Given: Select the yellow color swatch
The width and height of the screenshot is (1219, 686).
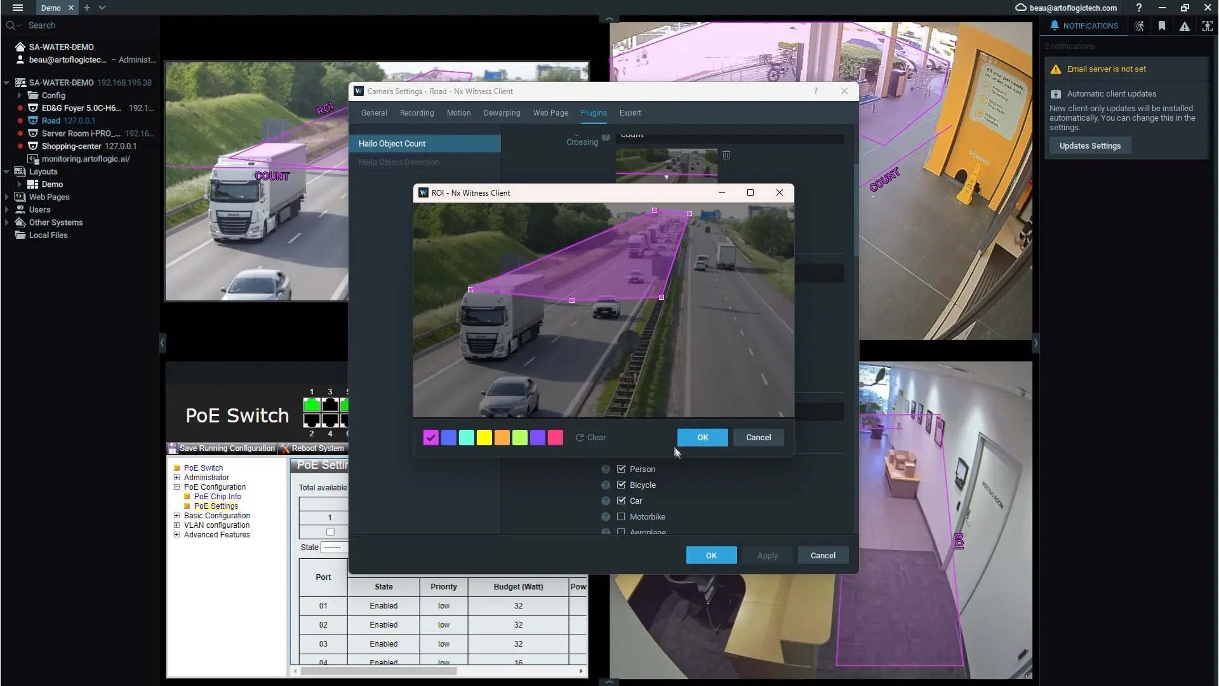Looking at the screenshot, I should (484, 438).
